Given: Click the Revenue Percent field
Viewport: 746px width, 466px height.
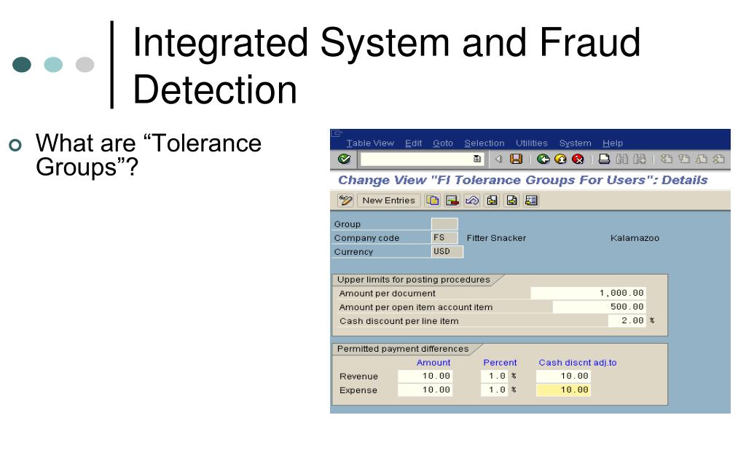Looking at the screenshot, I should tap(495, 376).
